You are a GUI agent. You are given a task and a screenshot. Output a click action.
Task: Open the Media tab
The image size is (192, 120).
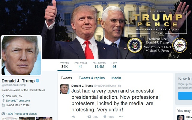click(x=116, y=78)
